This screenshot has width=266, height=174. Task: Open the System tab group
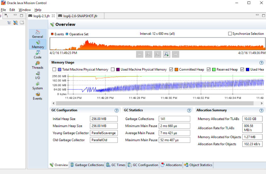(x=38, y=86)
